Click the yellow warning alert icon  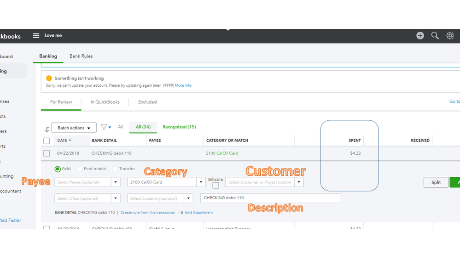click(49, 78)
